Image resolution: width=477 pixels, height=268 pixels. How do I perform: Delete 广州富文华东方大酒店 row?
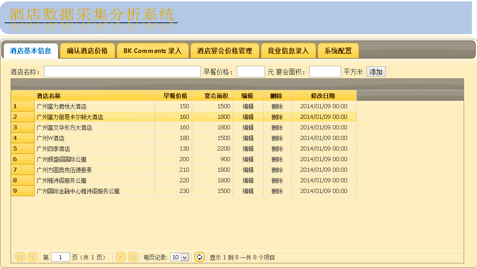[x=277, y=128]
